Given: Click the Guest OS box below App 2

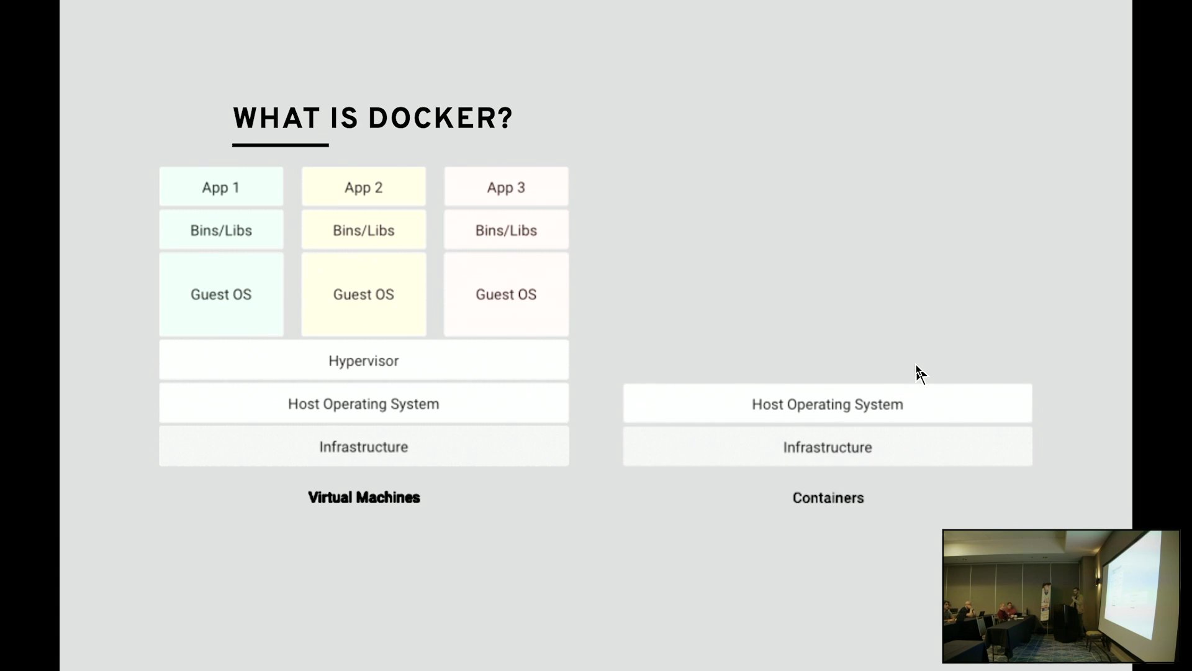Looking at the screenshot, I should pyautogui.click(x=364, y=294).
